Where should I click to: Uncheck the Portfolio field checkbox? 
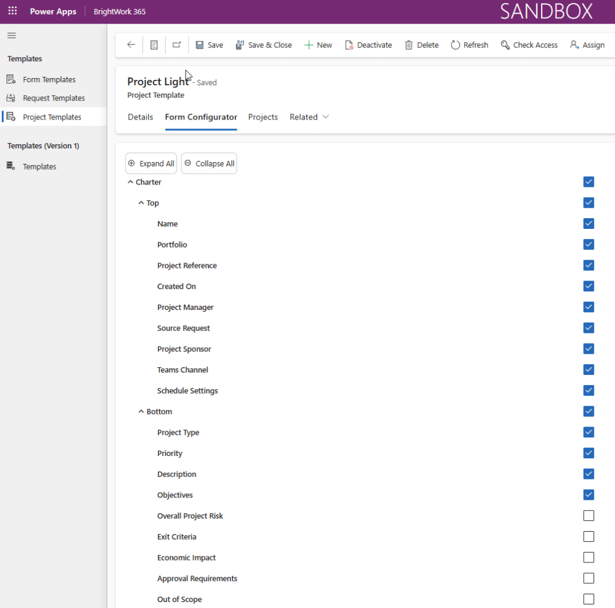pos(589,245)
